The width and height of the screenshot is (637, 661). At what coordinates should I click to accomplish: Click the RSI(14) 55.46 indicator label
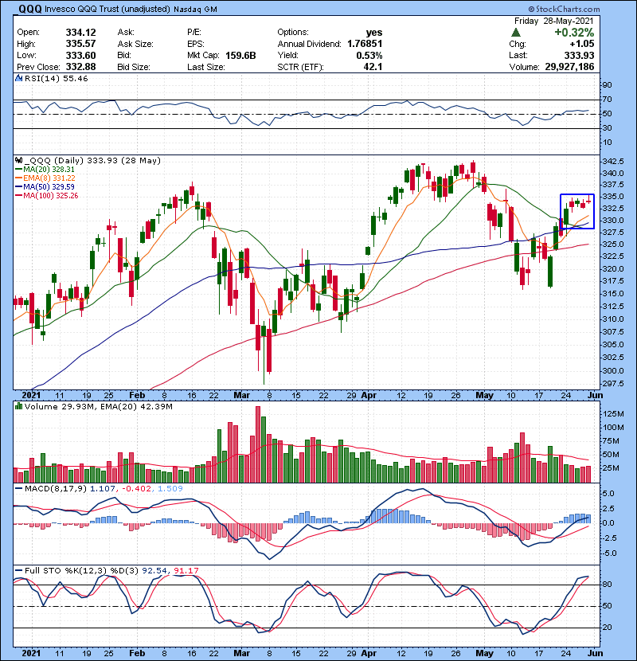(56, 78)
